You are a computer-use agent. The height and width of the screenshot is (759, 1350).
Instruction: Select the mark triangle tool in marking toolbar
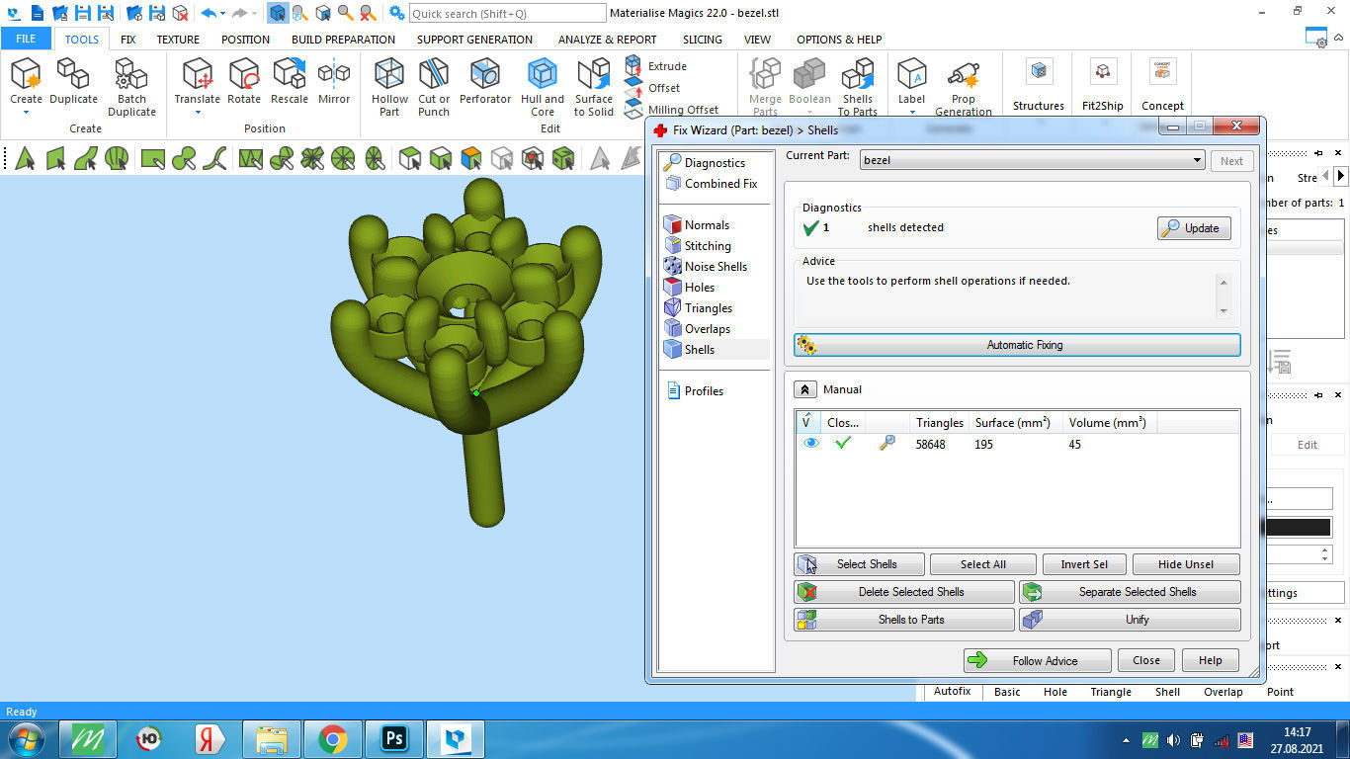[25, 158]
